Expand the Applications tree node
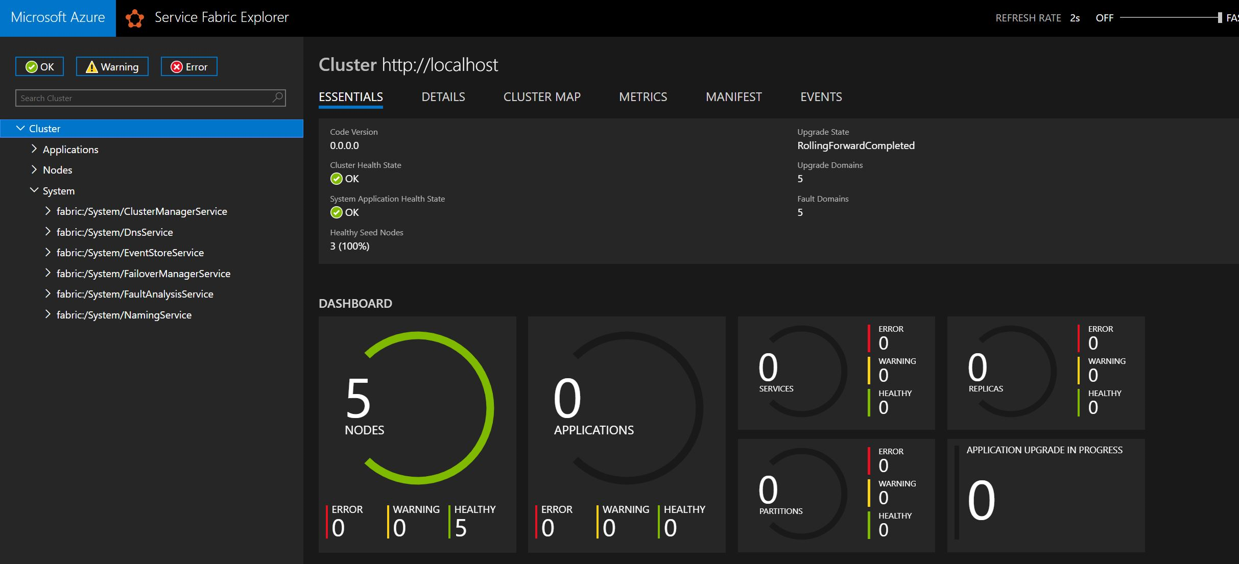This screenshot has width=1239, height=564. point(34,149)
